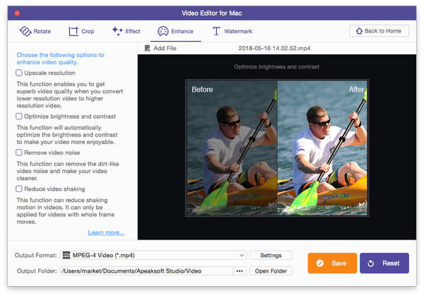This screenshot has height=296, width=424.
Task: Click the MPEG format icon in Output Format
Action: (x=66, y=255)
